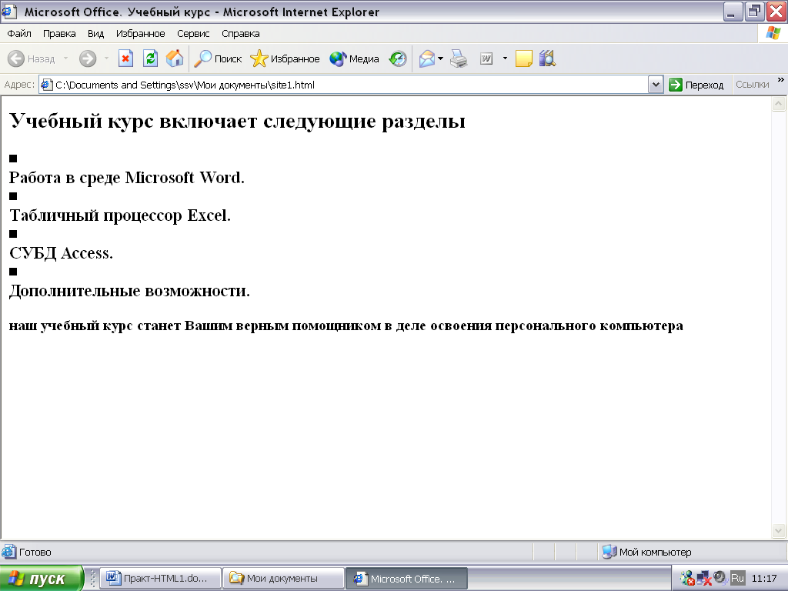Viewport: 788px width, 591px height.
Task: Minimize the Internet Explorer window
Action: pos(733,12)
